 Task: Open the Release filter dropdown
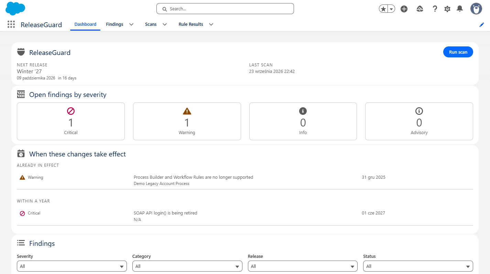click(303, 266)
